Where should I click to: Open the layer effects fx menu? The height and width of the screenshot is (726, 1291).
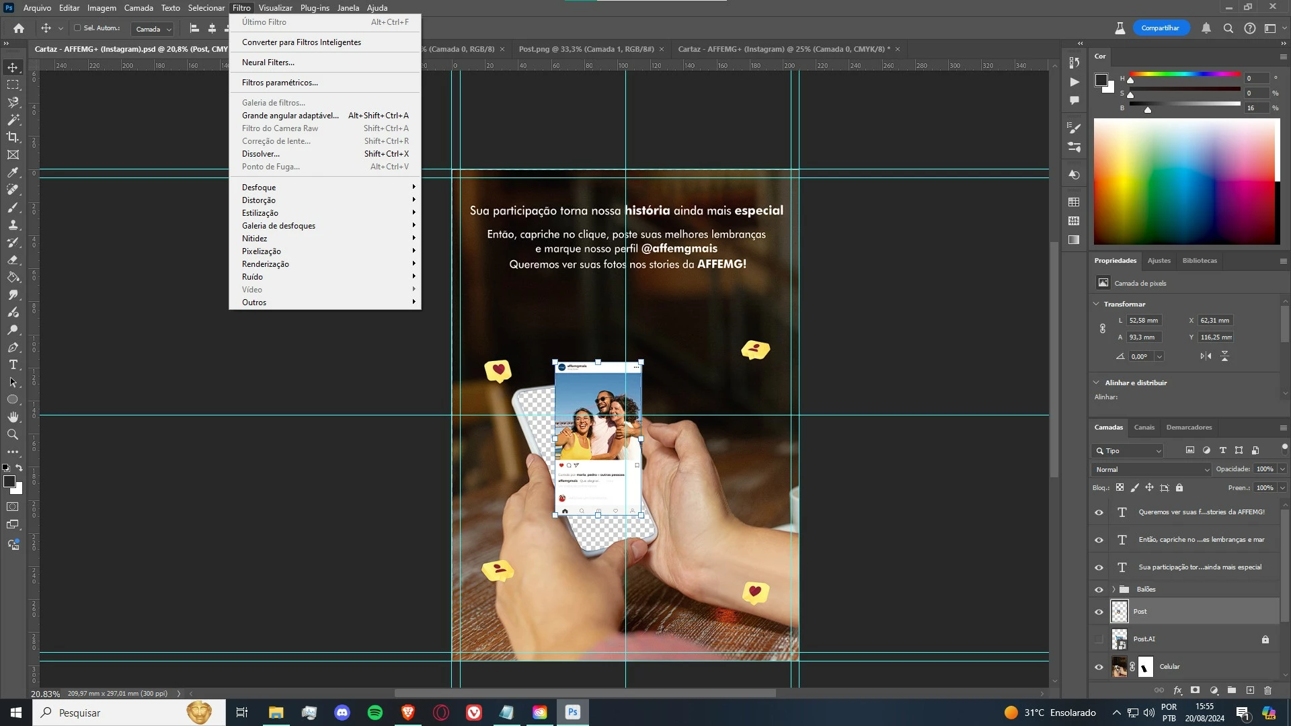(x=1177, y=690)
